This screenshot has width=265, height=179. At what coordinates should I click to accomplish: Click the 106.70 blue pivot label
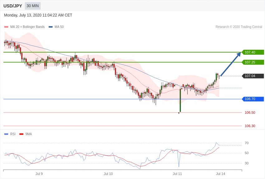click(x=253, y=99)
